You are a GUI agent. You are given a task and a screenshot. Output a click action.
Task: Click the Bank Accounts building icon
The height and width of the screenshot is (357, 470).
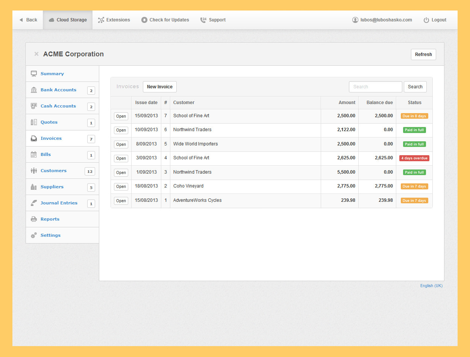[x=34, y=90]
